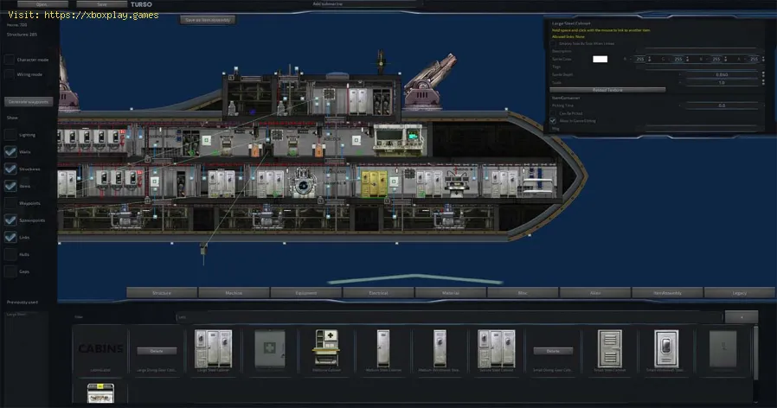777x408 pixels.
Task: Click Save as Item Assembly button
Action: (x=208, y=20)
